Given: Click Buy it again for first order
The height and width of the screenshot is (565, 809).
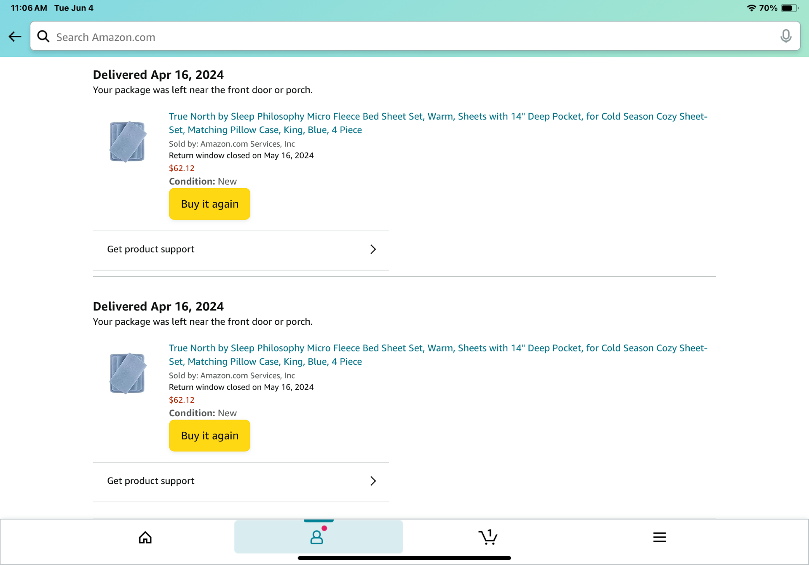Looking at the screenshot, I should [x=209, y=204].
